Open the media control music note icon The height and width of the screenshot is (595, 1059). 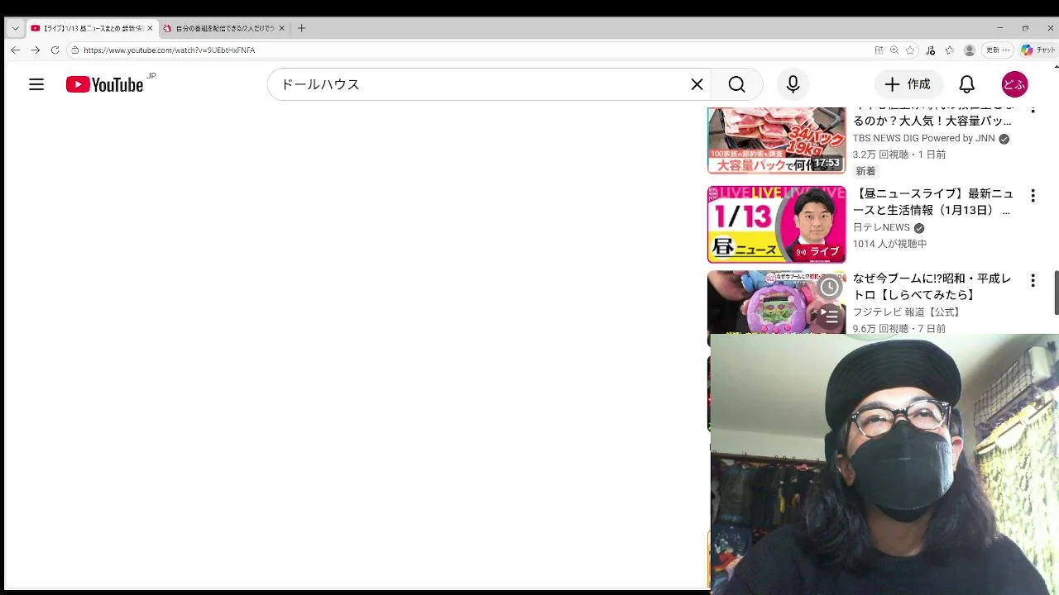pyautogui.click(x=931, y=50)
